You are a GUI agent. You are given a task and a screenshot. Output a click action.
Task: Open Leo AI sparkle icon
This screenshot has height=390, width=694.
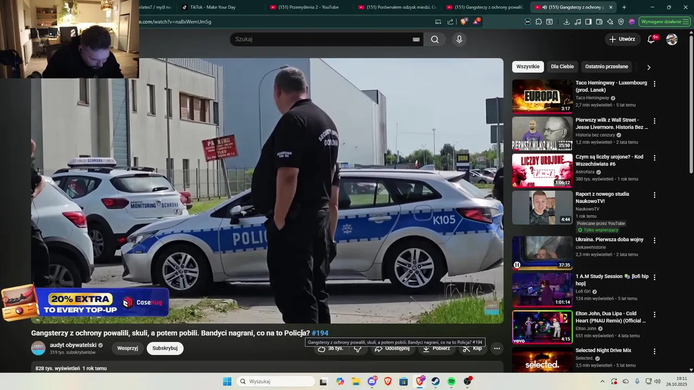[x=610, y=22]
